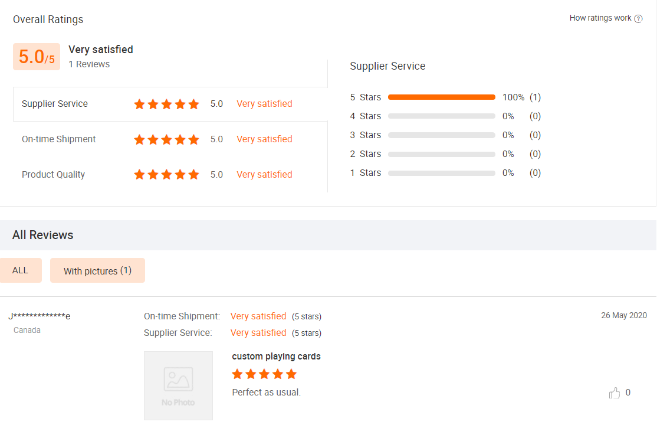Click the thumbs up like icon
This screenshot has height=438, width=657.
point(615,393)
